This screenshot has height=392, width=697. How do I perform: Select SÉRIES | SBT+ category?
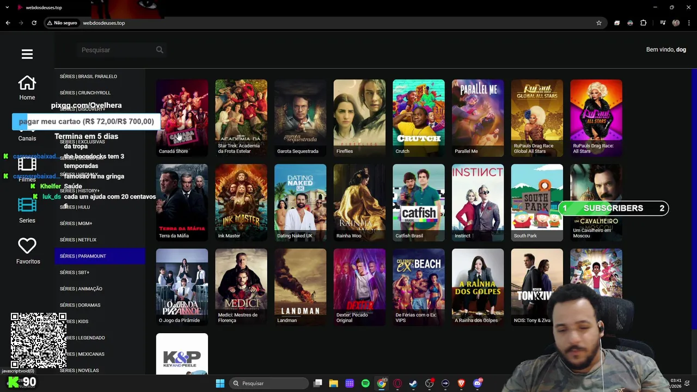pos(100,272)
